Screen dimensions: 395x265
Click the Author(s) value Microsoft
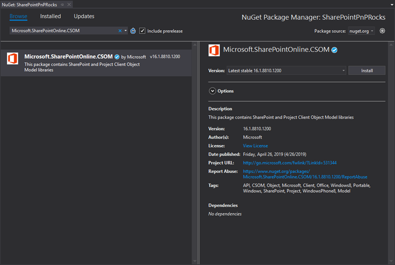click(252, 137)
